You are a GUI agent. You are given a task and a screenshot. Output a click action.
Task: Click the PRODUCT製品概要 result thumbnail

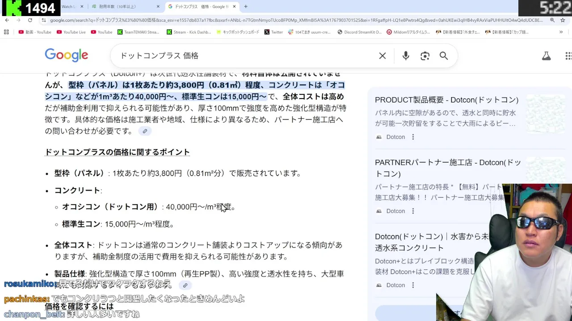pos(545,114)
